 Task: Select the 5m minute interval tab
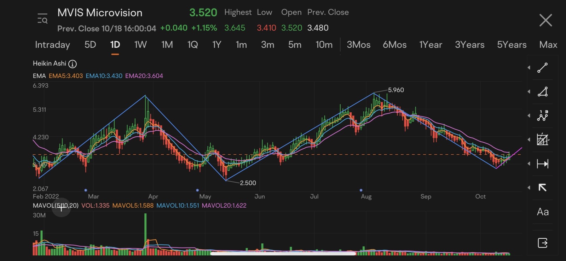295,45
